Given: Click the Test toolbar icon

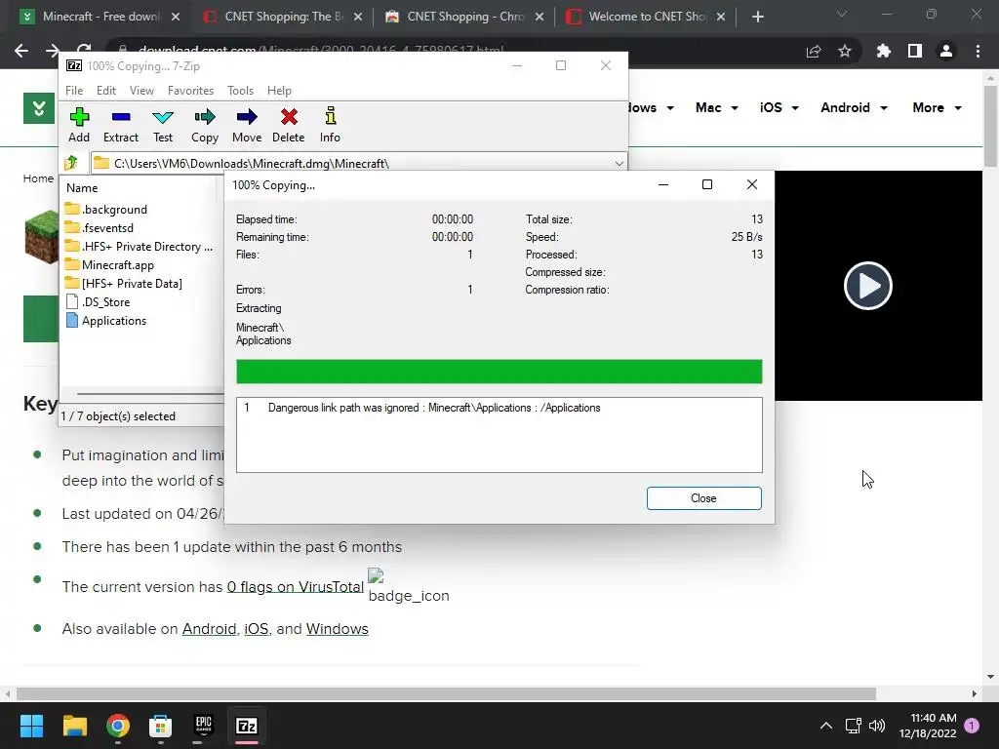Looking at the screenshot, I should tap(163, 125).
